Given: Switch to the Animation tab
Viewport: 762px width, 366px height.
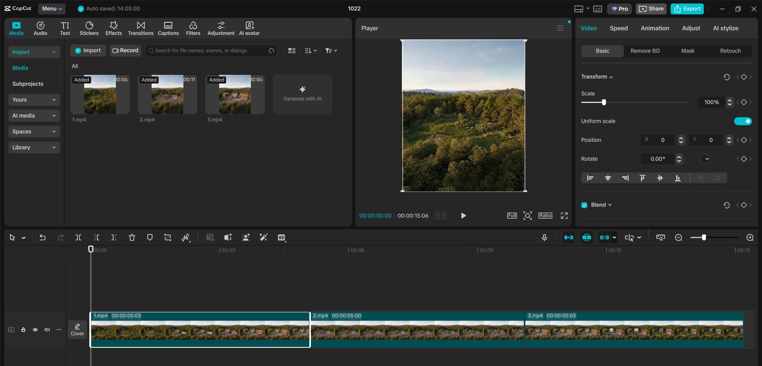Looking at the screenshot, I should click(655, 28).
